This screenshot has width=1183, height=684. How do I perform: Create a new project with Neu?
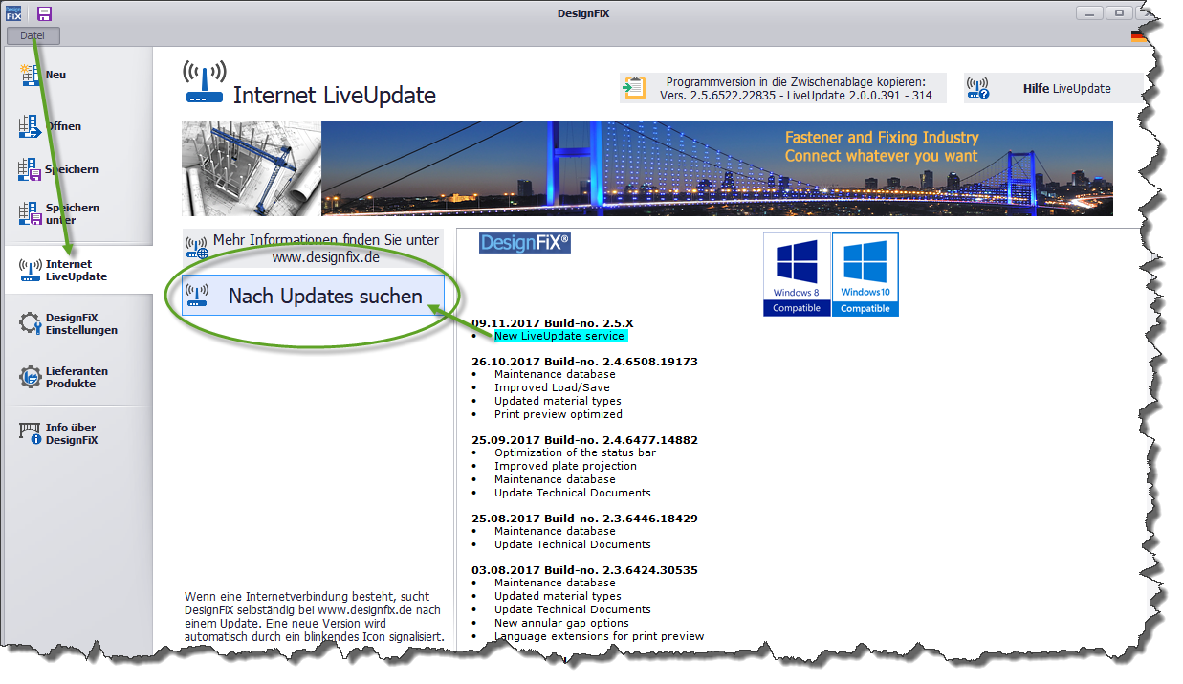pyautogui.click(x=77, y=75)
